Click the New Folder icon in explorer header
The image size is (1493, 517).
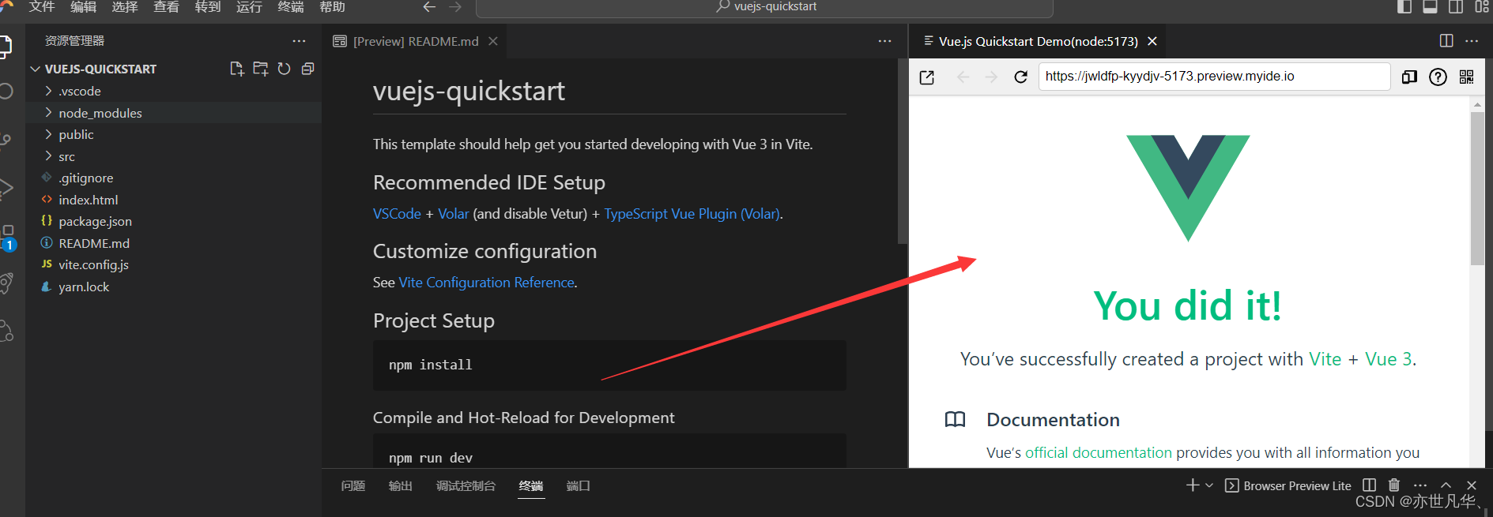point(260,69)
